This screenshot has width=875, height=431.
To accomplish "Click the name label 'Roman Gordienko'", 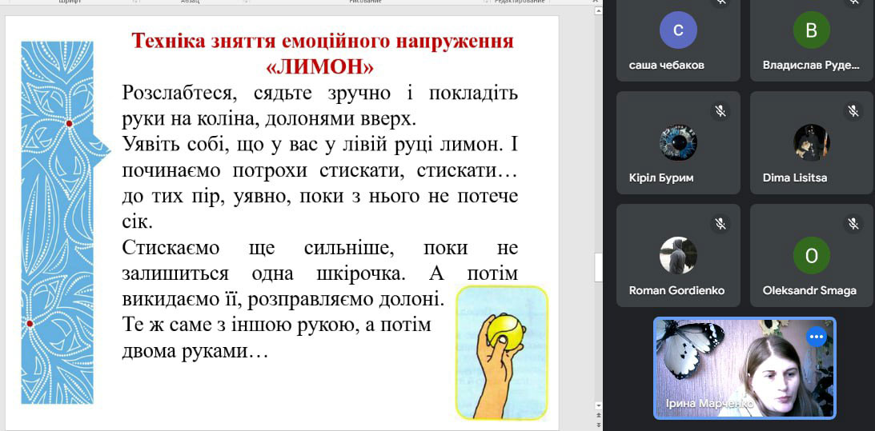I will click(677, 290).
